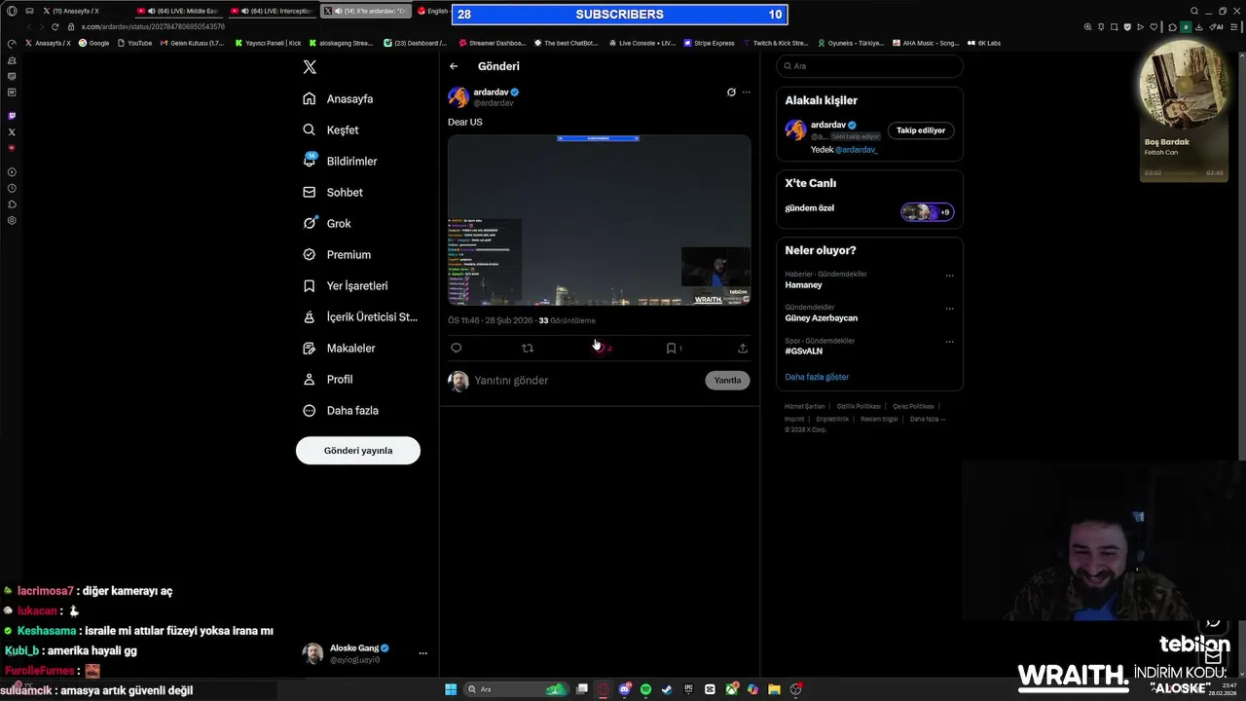The image size is (1246, 701).
Task: Open Grok from the sidebar
Action: 328,223
